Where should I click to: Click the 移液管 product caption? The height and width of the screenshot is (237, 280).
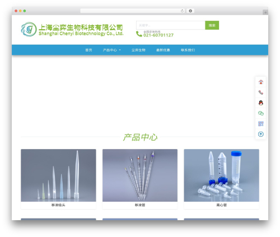(x=140, y=205)
